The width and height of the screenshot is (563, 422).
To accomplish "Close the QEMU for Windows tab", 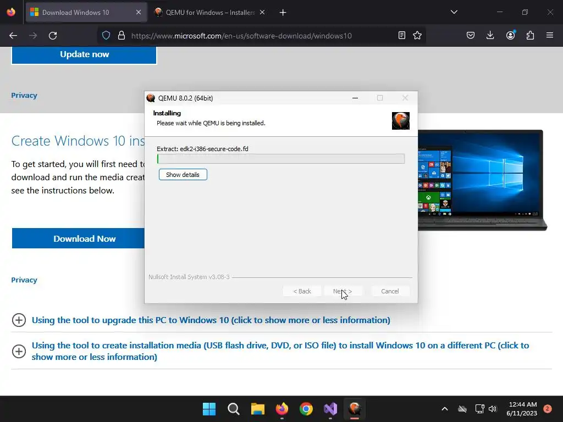I will point(262,13).
